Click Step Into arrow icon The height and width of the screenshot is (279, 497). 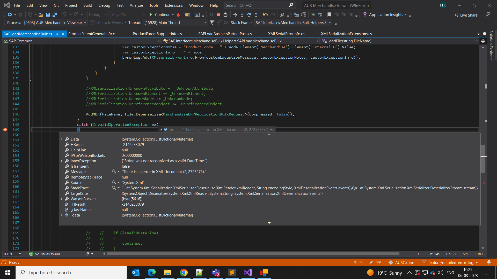(242, 15)
